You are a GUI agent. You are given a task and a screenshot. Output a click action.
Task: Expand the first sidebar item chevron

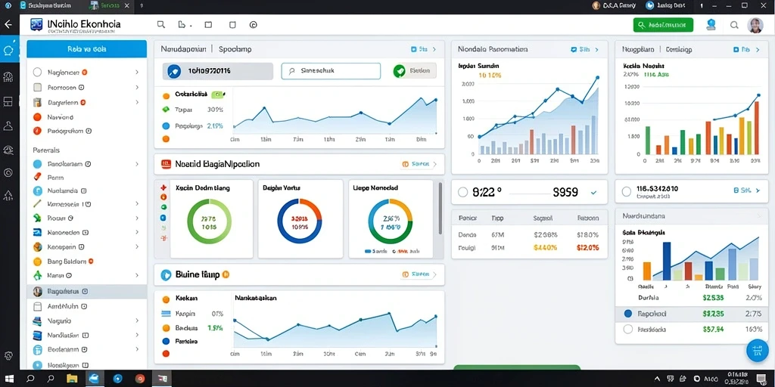(x=137, y=72)
